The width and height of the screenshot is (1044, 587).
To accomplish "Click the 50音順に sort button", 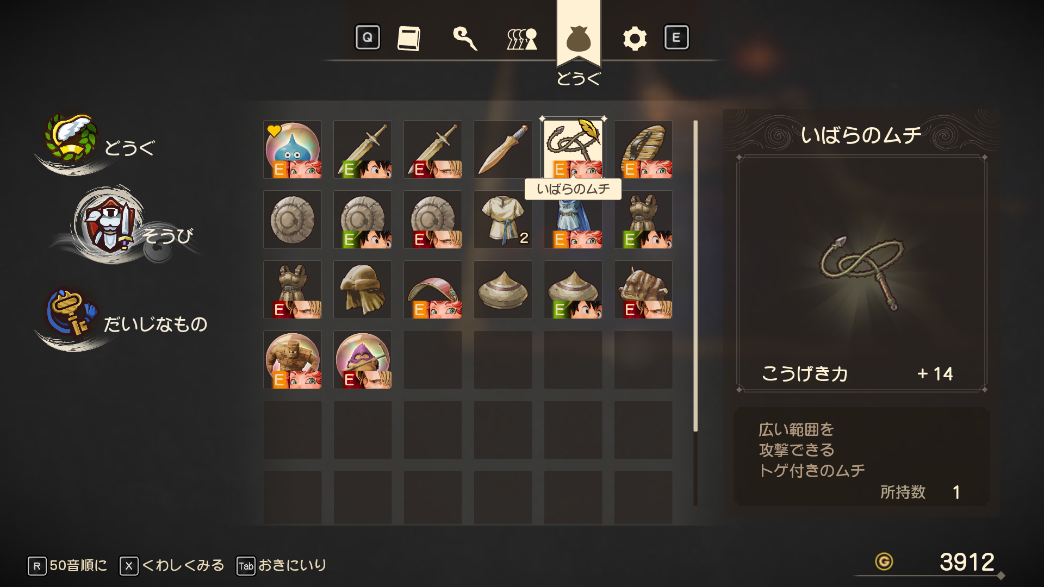I will point(68,566).
